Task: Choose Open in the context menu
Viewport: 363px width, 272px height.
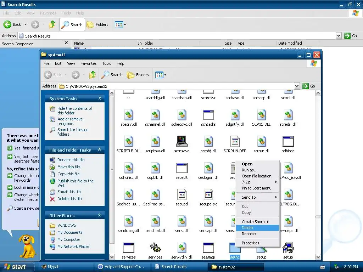Action: point(257,164)
